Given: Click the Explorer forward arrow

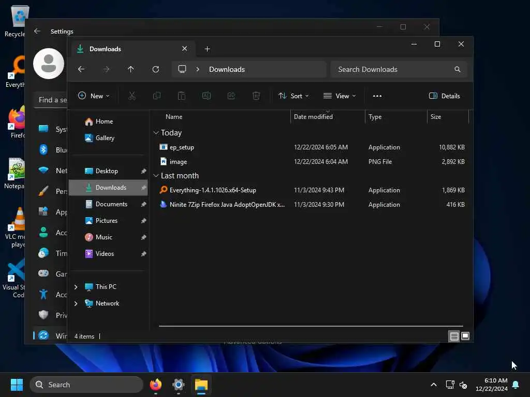Looking at the screenshot, I should coord(106,69).
